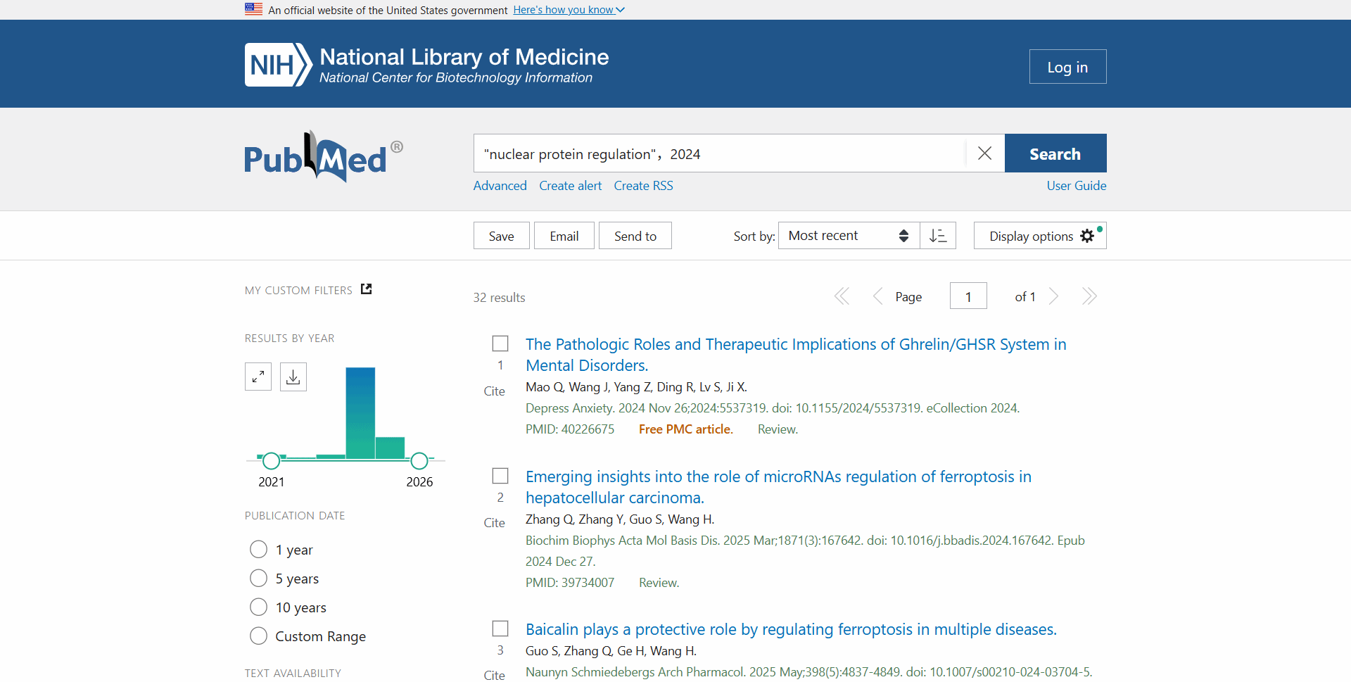Download the results by year data
Viewport: 1351px width, 682px height.
coord(293,377)
